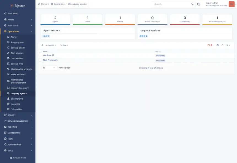Expand the Tools menu
Screen dimensions: 237x163
point(18,138)
